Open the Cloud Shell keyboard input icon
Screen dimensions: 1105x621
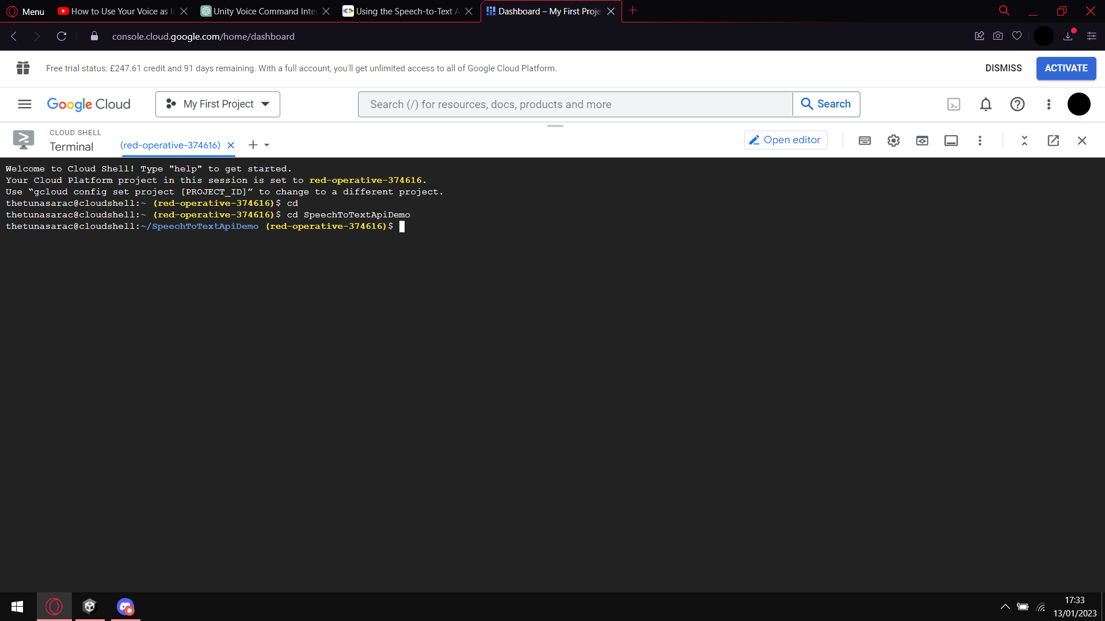pos(864,140)
